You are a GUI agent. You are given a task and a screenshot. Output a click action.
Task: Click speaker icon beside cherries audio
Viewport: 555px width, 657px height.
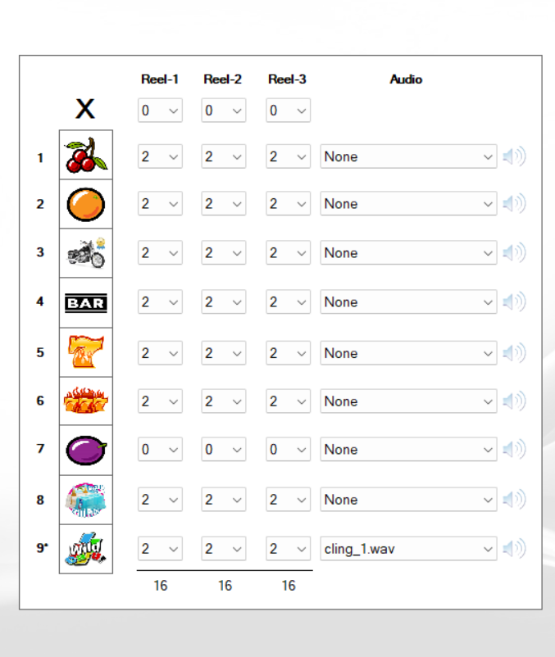[x=514, y=156]
